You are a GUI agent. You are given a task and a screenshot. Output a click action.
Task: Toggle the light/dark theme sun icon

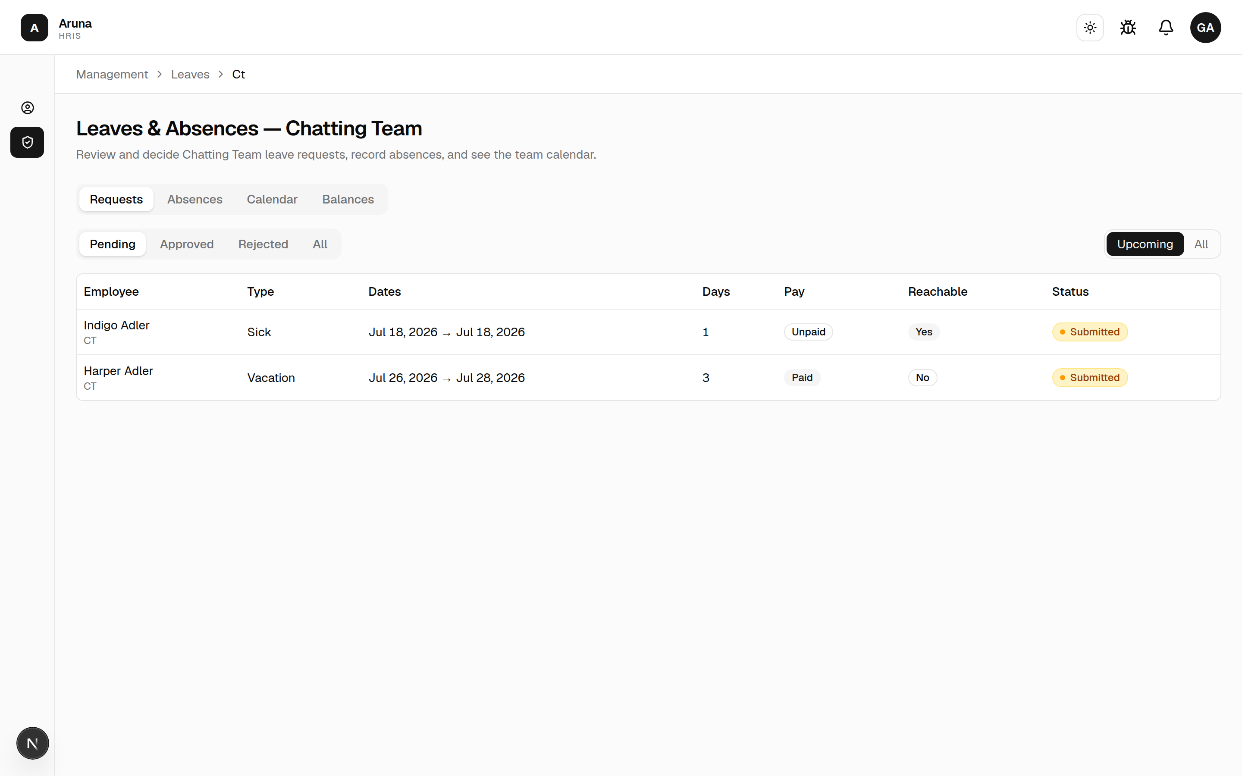(1090, 28)
